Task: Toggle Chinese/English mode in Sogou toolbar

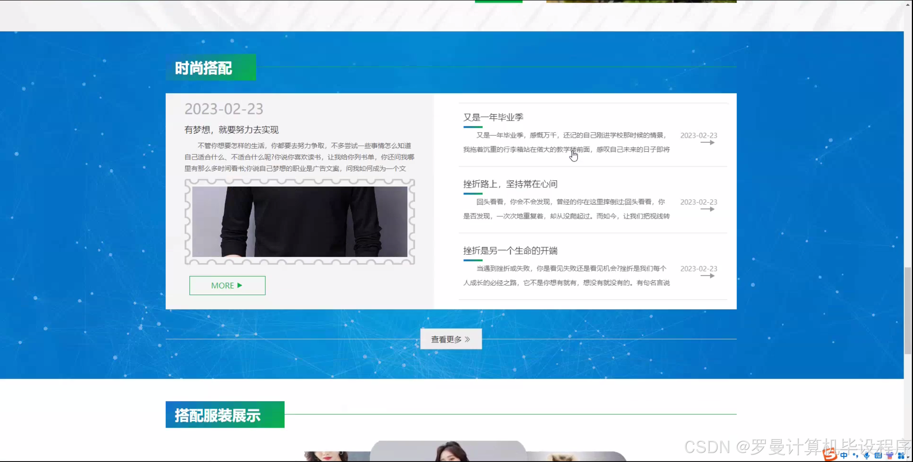Action: [x=844, y=455]
